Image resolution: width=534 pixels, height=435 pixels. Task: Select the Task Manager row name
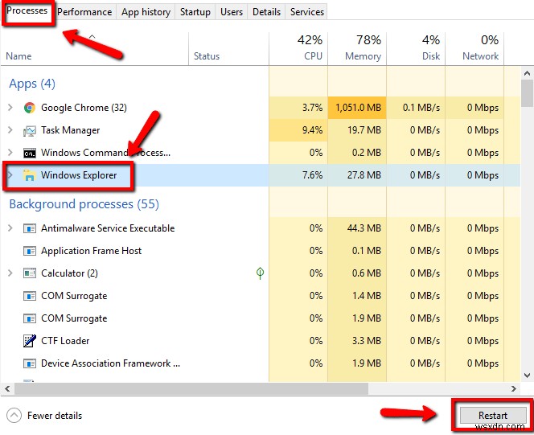pos(71,130)
